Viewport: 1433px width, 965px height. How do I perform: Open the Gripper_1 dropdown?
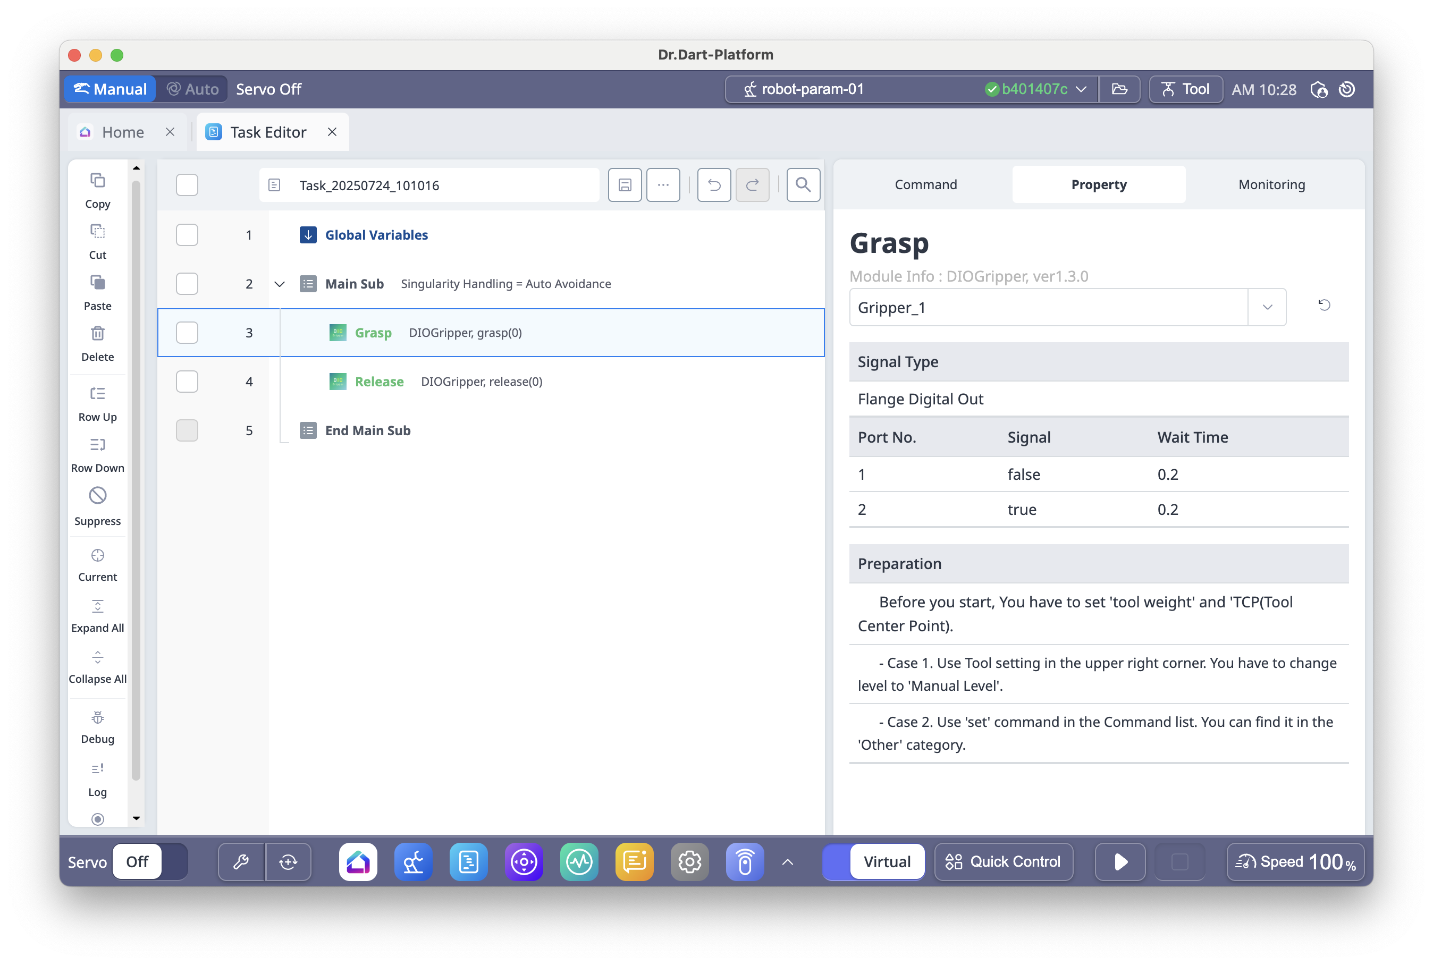pyautogui.click(x=1267, y=307)
